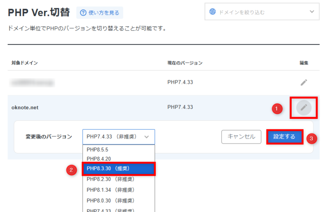Click the question mark icon beside 使い方を見る
Image resolution: width=330 pixels, height=212 pixels.
pos(83,13)
